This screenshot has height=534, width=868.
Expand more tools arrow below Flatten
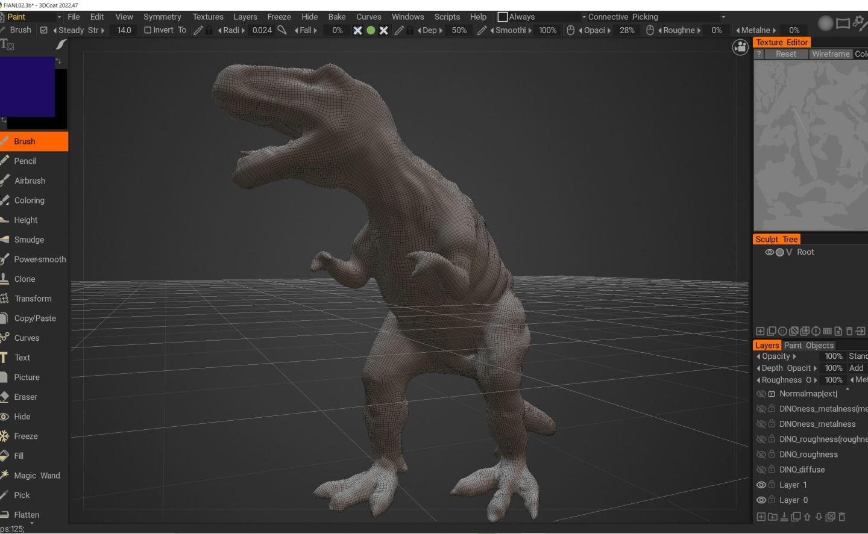tap(32, 524)
